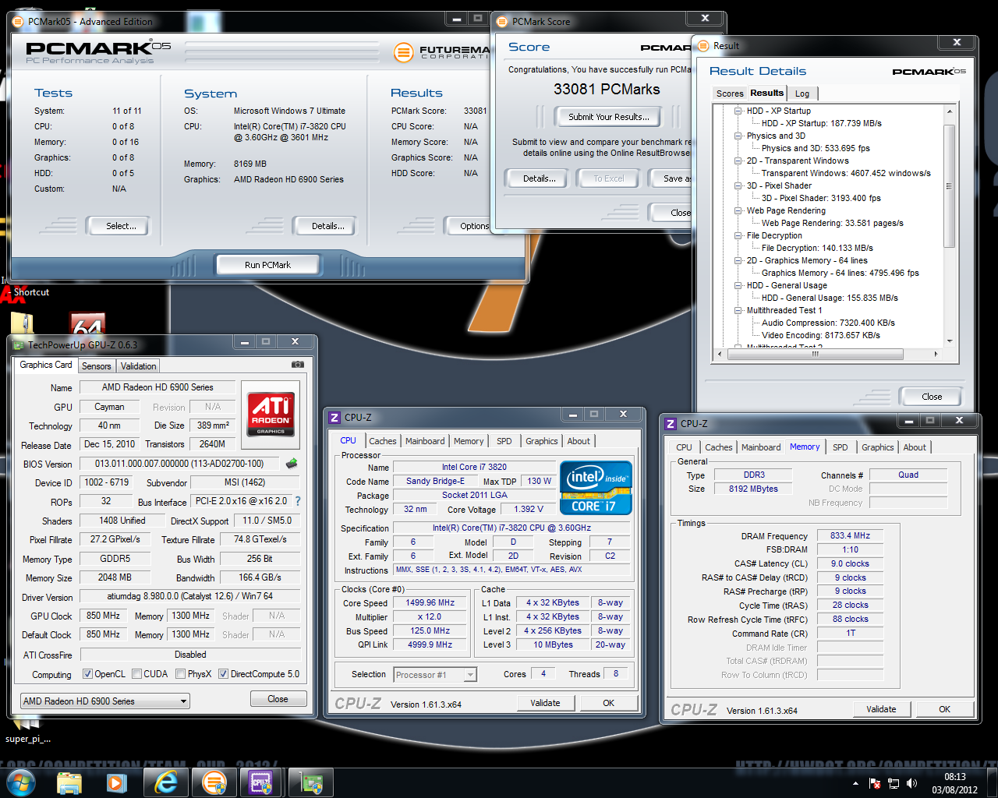Toggle DirectCompute 5.0 checkbox

click(x=223, y=674)
